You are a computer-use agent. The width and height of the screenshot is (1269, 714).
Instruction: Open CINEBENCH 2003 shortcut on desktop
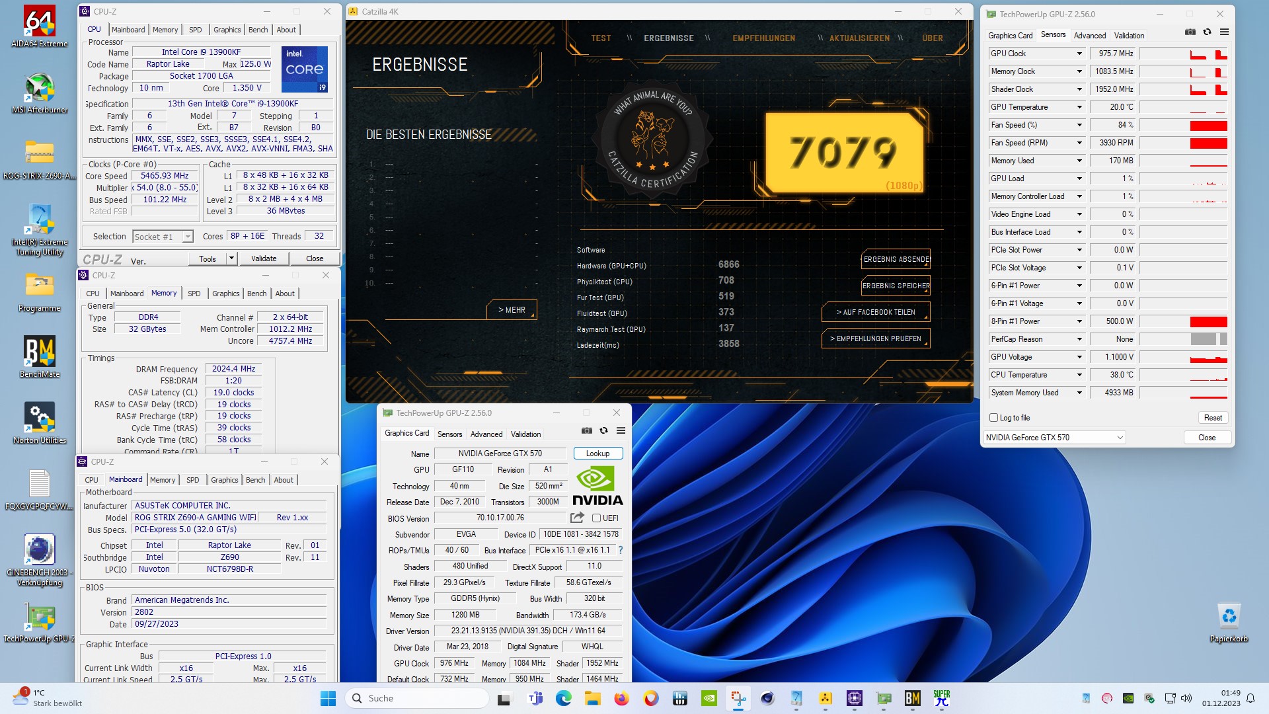[x=40, y=559]
